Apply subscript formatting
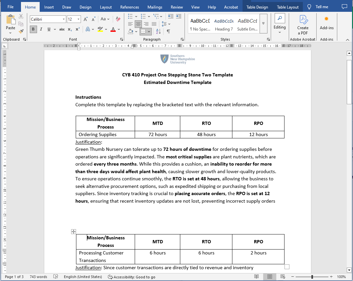This screenshot has height=281, width=353. point(70,29)
